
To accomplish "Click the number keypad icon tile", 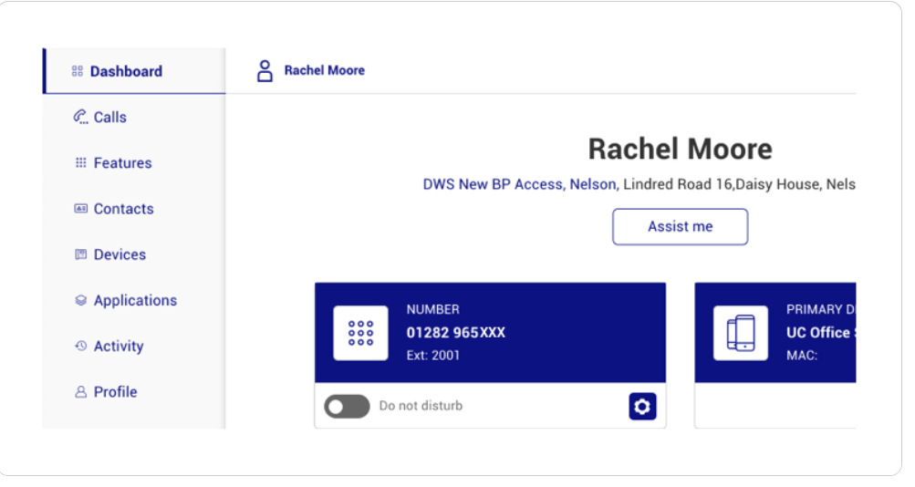I will (360, 333).
